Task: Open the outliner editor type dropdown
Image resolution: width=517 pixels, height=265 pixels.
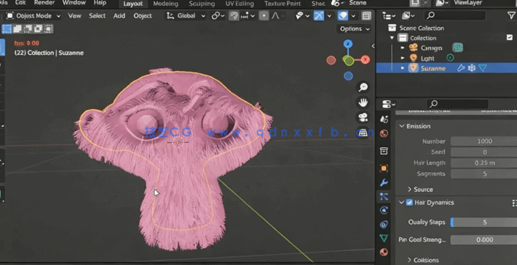Action: (389, 15)
